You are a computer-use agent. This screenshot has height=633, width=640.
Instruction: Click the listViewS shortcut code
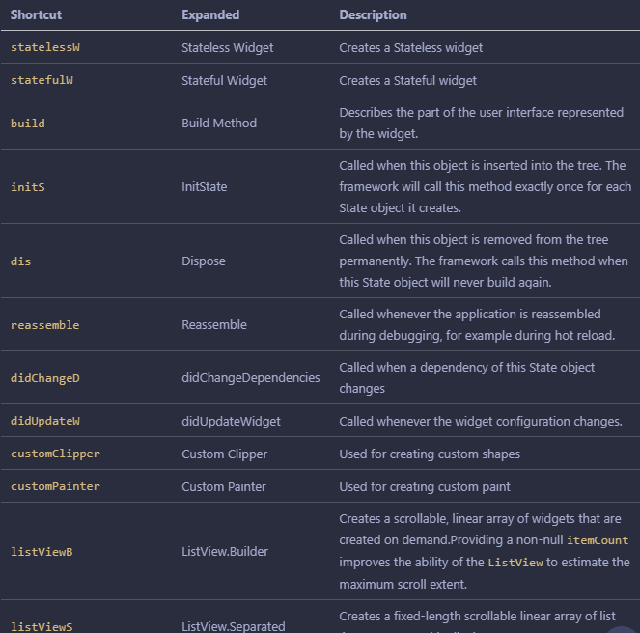point(42,626)
